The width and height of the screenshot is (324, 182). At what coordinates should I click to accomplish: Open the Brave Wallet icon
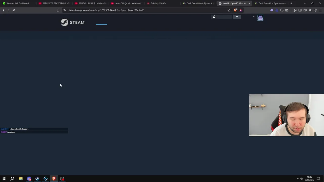tap(305, 10)
